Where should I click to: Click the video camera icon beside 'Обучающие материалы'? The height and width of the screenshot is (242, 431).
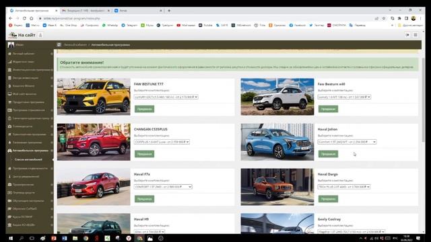click(9, 201)
